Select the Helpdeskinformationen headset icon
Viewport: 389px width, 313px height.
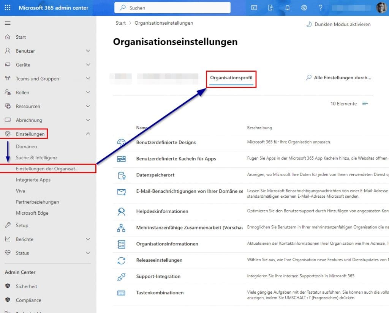tap(122, 211)
